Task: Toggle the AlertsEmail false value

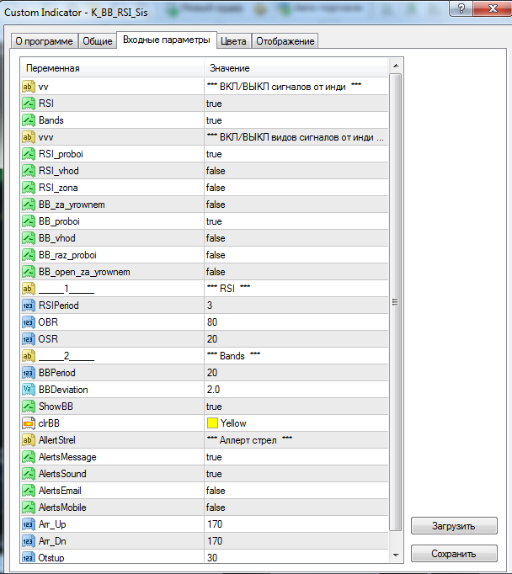Action: tap(295, 491)
